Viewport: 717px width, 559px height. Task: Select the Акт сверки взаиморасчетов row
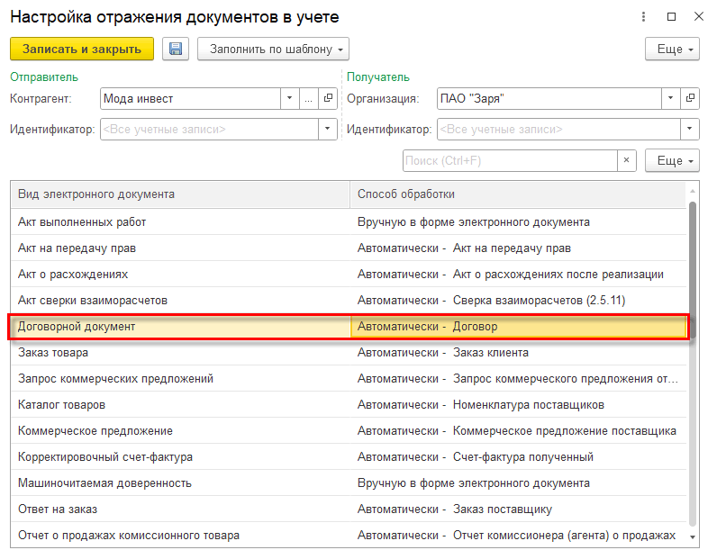180,300
